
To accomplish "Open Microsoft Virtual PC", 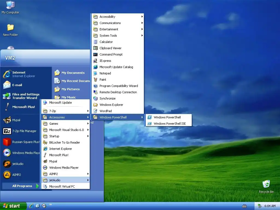I will point(66,186).
